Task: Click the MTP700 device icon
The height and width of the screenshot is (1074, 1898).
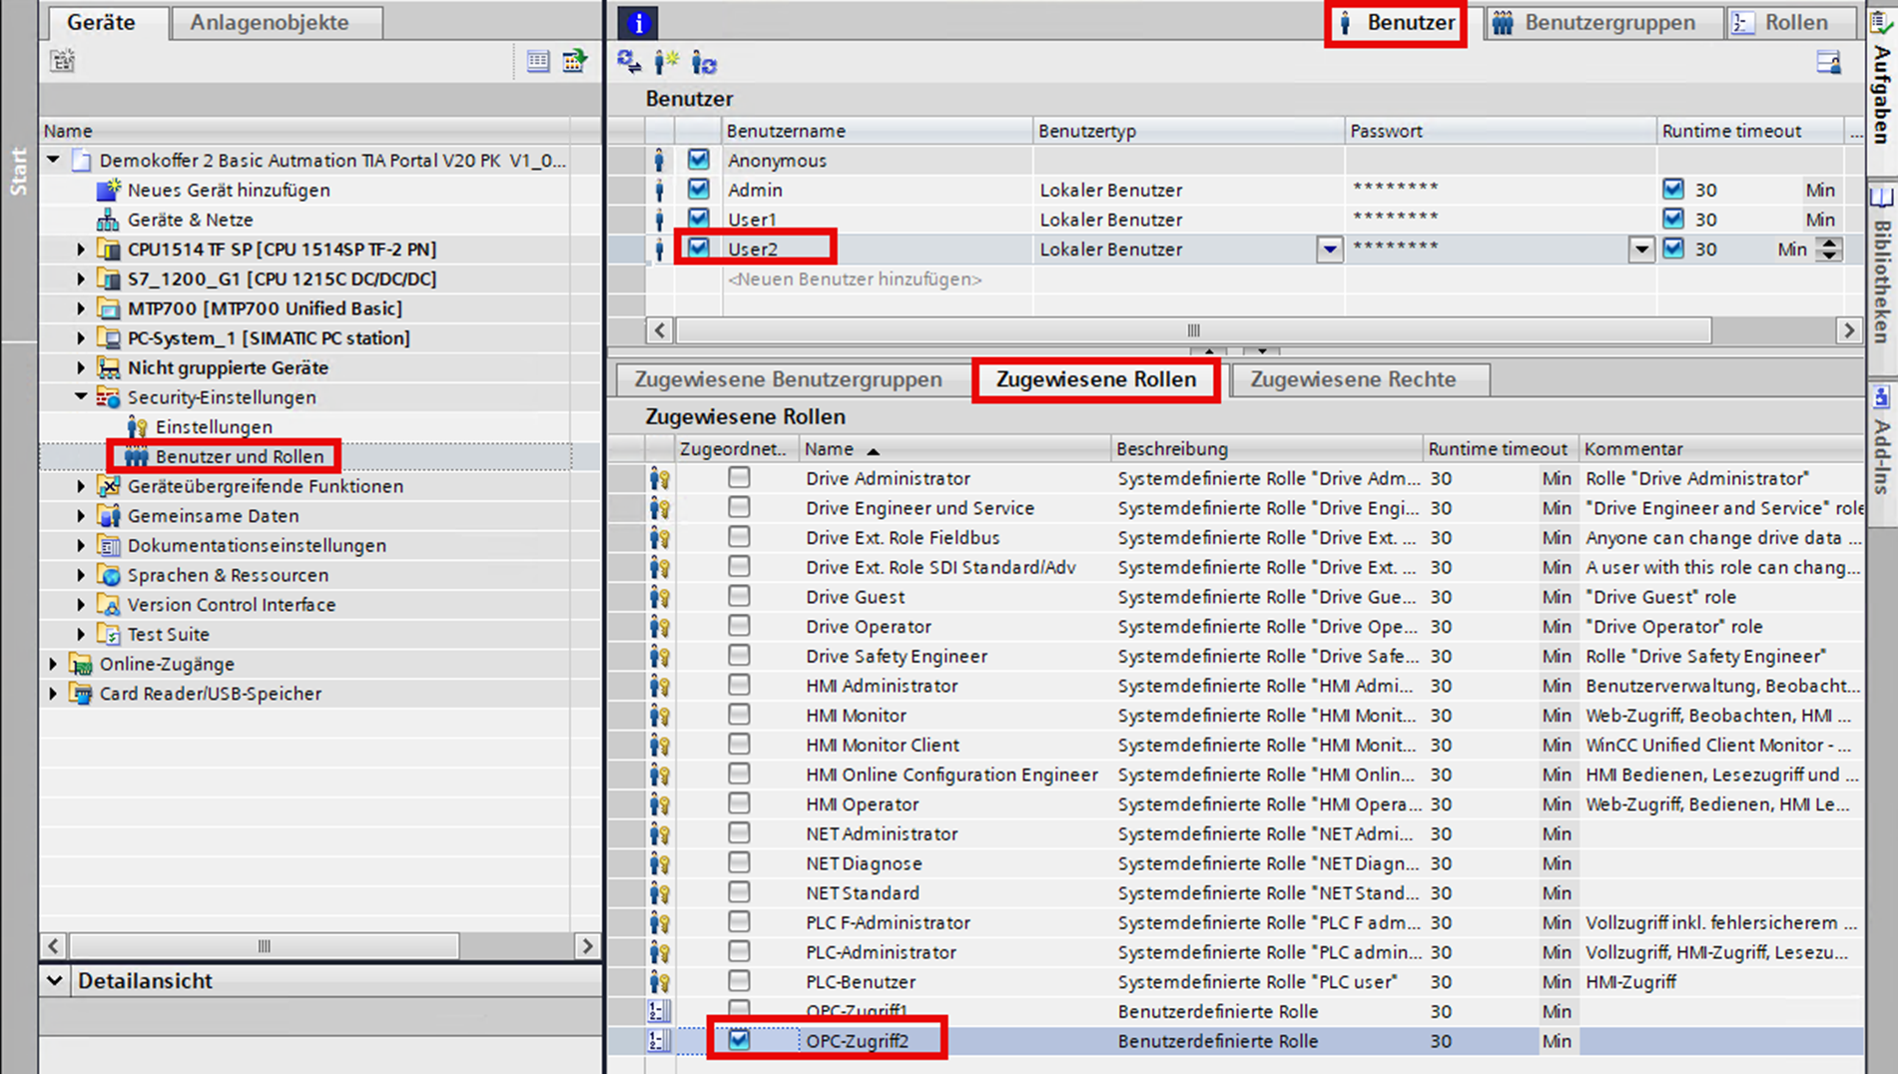Action: point(108,308)
